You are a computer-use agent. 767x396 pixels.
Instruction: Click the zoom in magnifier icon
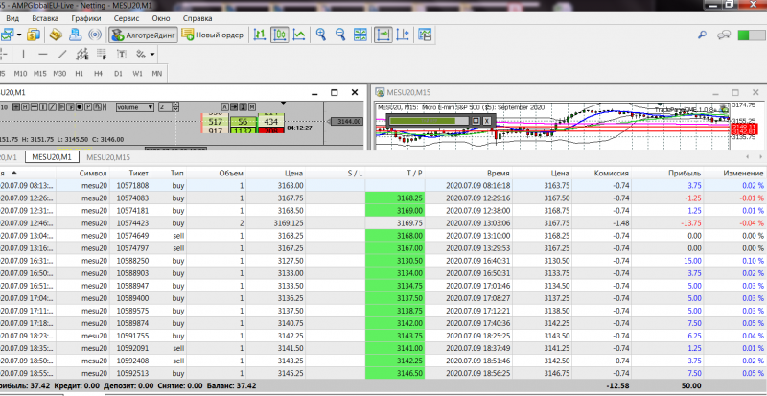pos(322,35)
